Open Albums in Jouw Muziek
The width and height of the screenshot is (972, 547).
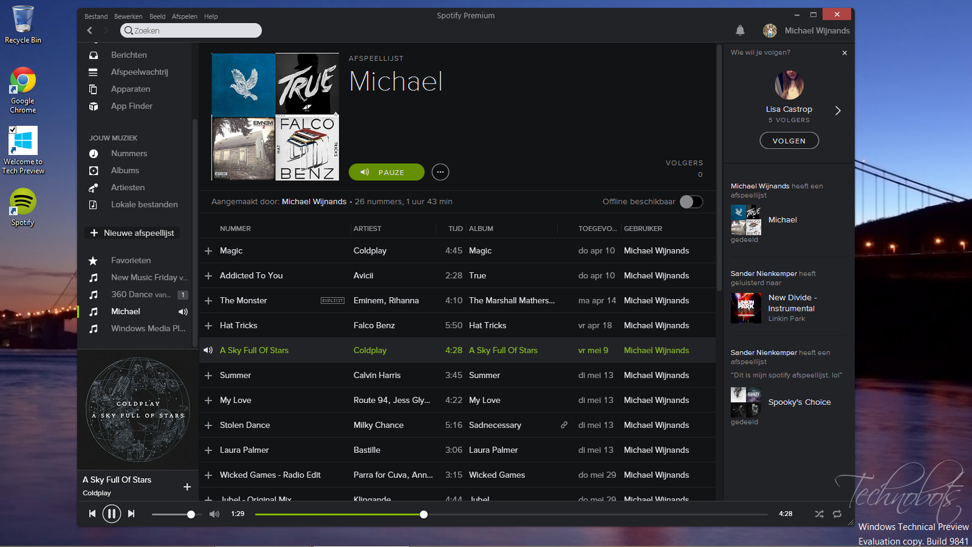125,170
